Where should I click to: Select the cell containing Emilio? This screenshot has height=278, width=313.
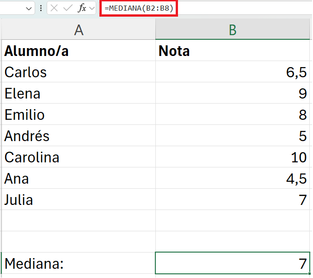[x=79, y=114]
